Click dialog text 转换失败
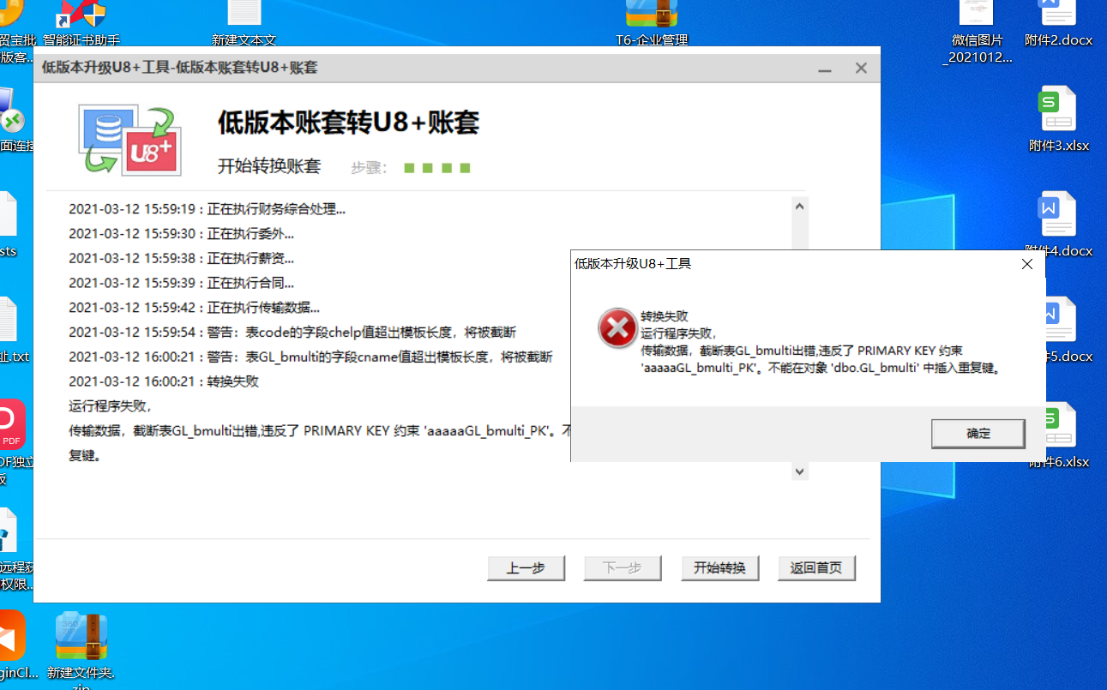The width and height of the screenshot is (1107, 690). tap(665, 316)
